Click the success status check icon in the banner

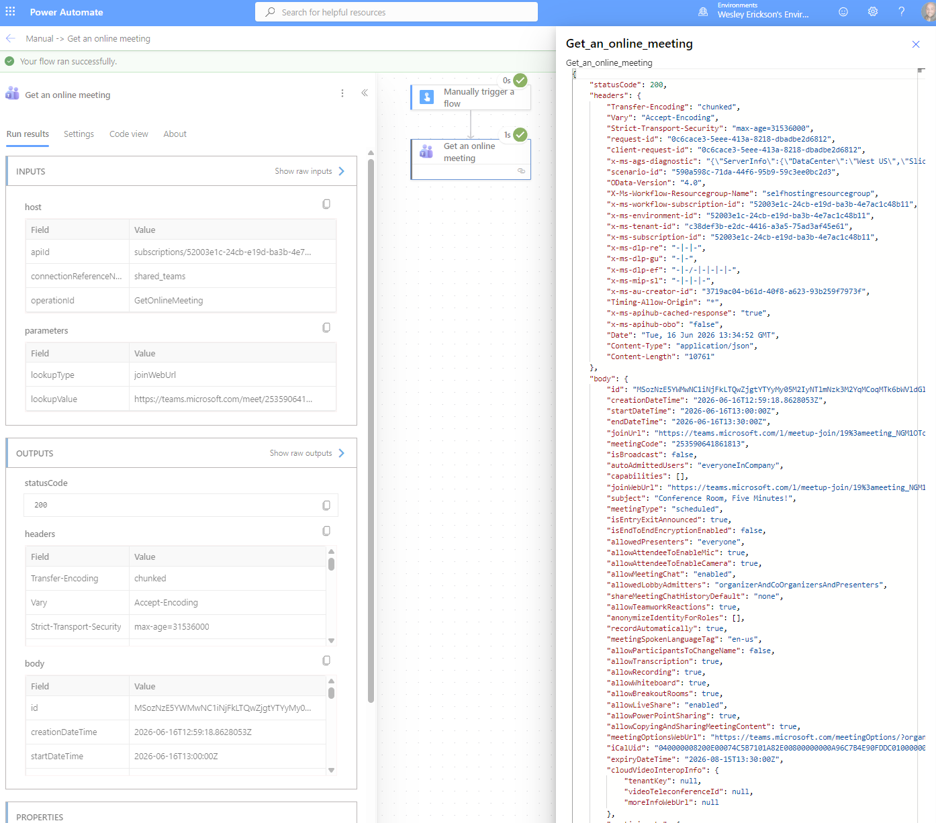(9, 61)
